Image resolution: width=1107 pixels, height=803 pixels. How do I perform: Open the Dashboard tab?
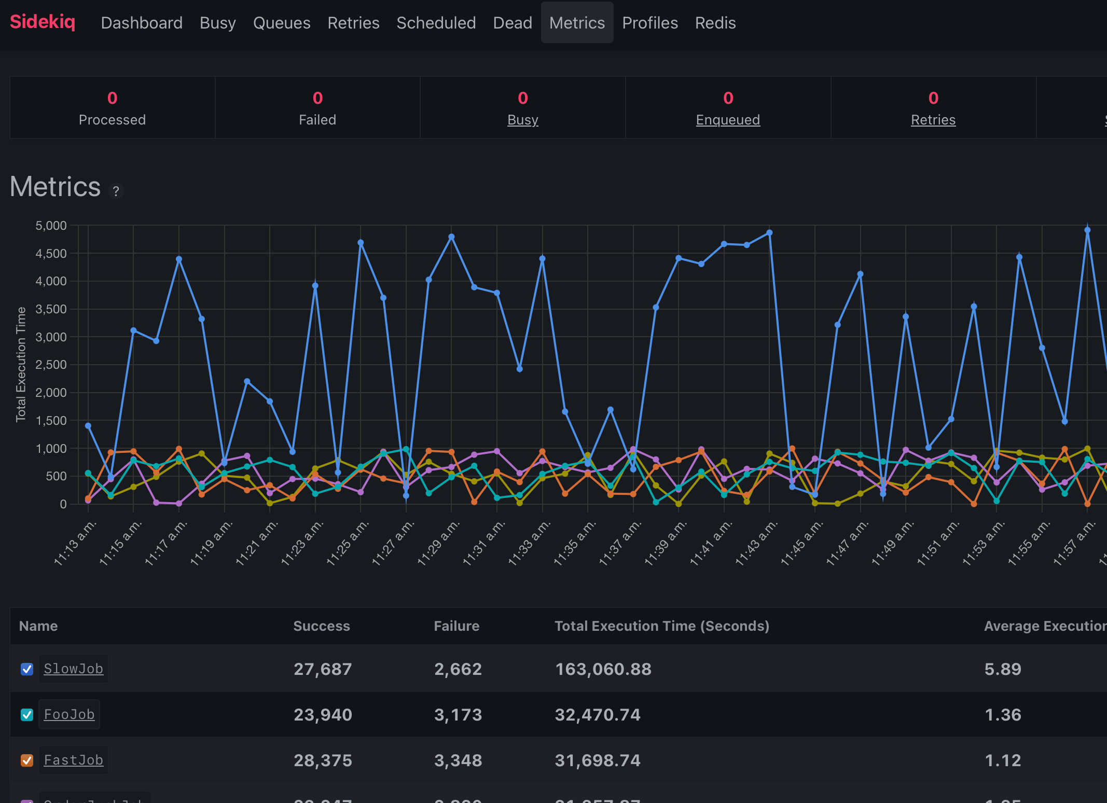(x=142, y=23)
